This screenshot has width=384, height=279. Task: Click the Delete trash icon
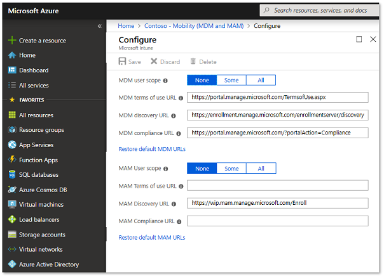click(193, 62)
